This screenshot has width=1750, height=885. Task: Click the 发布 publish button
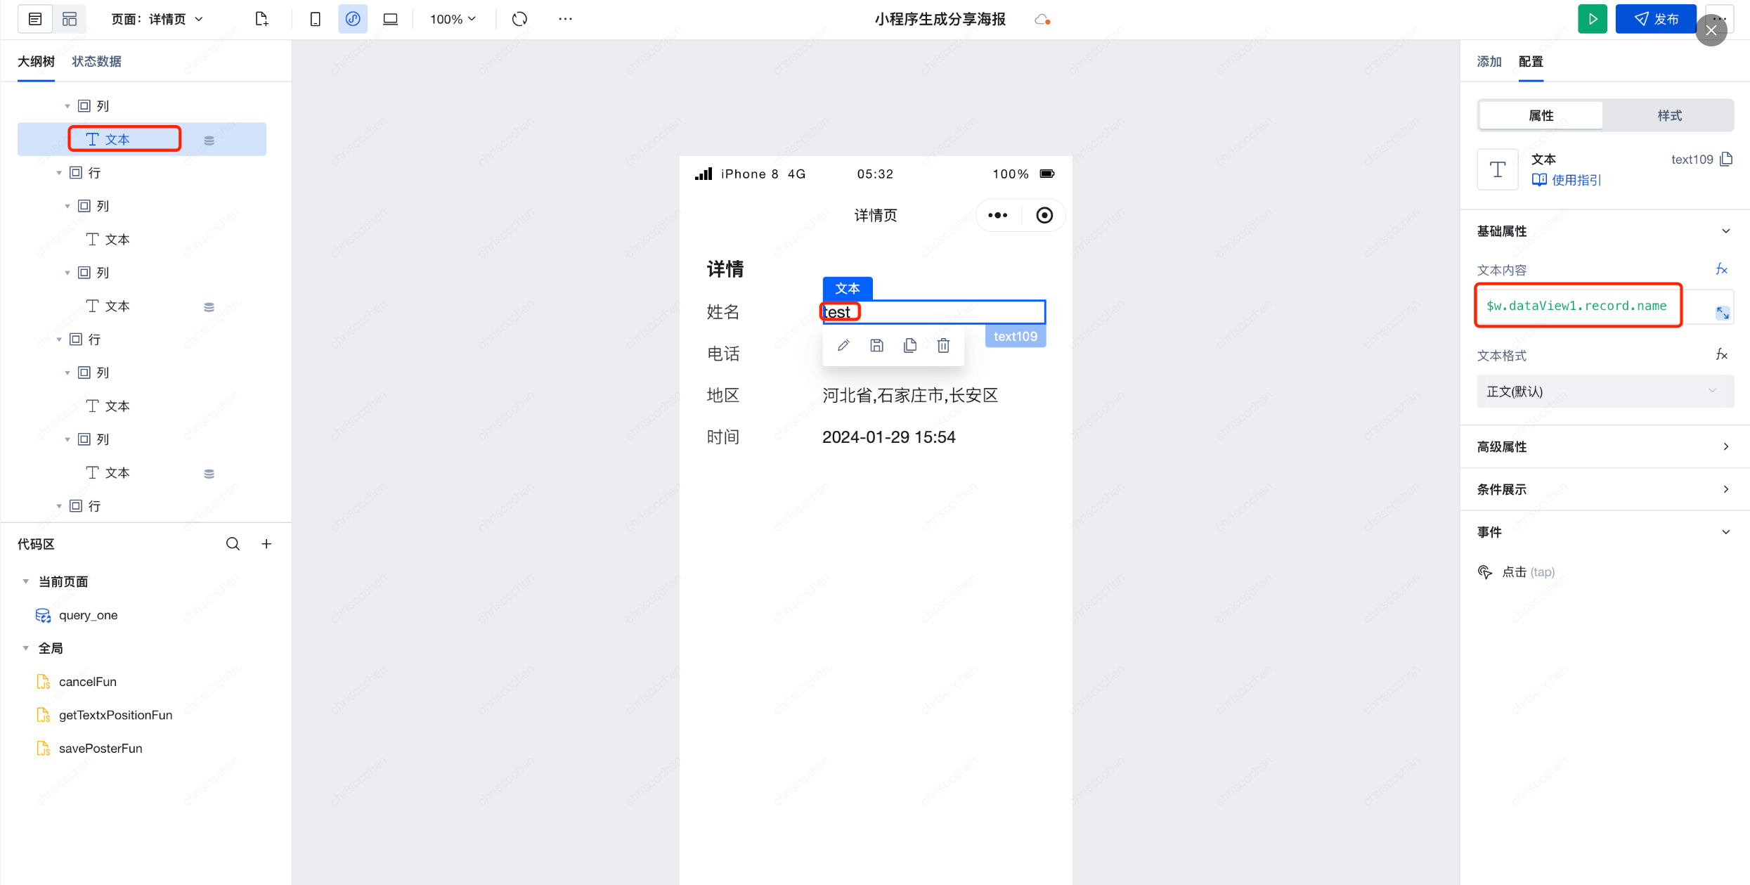pos(1656,19)
